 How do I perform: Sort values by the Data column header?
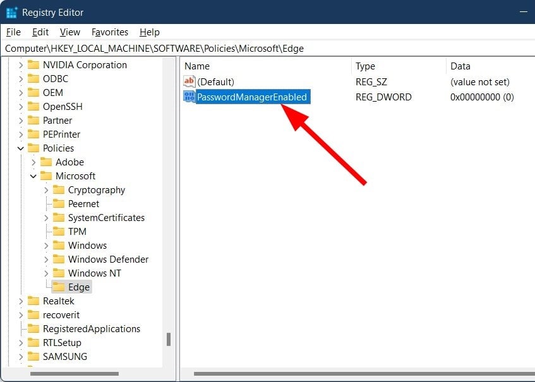(460, 66)
